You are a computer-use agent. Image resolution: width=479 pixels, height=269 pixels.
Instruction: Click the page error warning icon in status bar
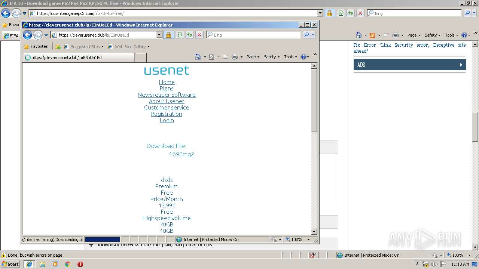click(4, 256)
